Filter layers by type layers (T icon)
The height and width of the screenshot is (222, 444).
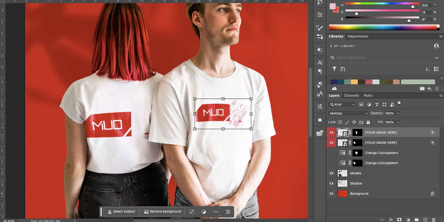pyautogui.click(x=377, y=104)
